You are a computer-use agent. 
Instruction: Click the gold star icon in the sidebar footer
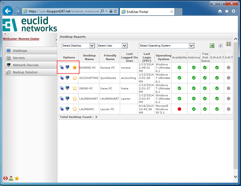(17, 178)
